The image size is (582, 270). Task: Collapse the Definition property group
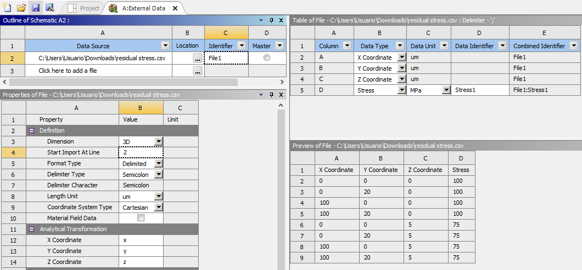(x=32, y=130)
